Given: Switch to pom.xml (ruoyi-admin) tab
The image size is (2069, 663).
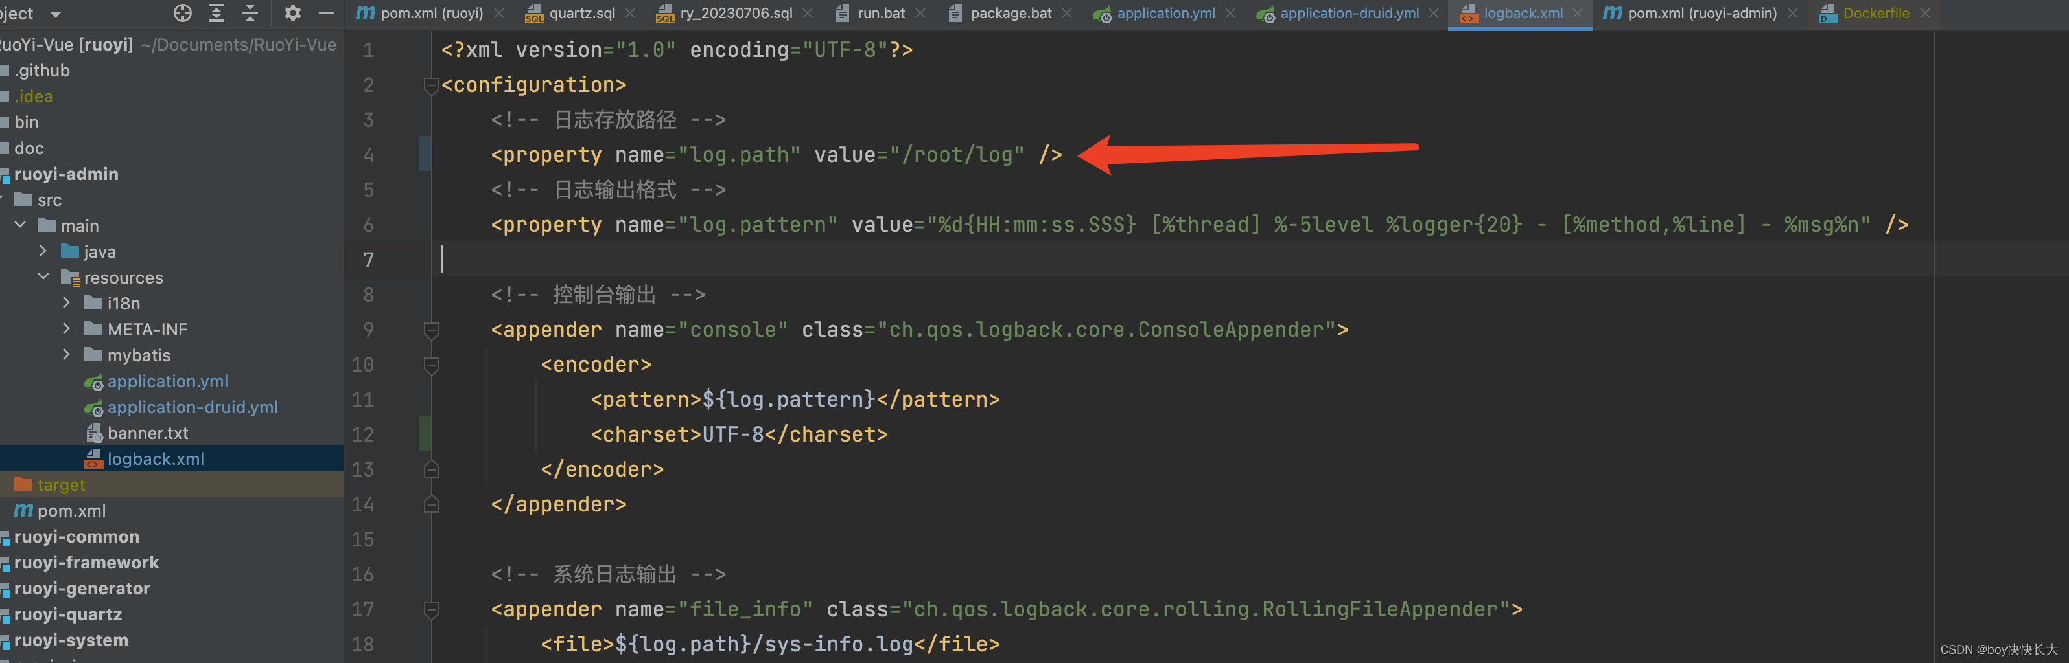Looking at the screenshot, I should click(x=1702, y=14).
